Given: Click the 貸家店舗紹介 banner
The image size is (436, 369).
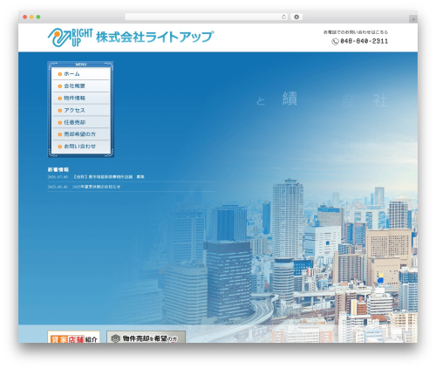Looking at the screenshot, I should 74,337.
